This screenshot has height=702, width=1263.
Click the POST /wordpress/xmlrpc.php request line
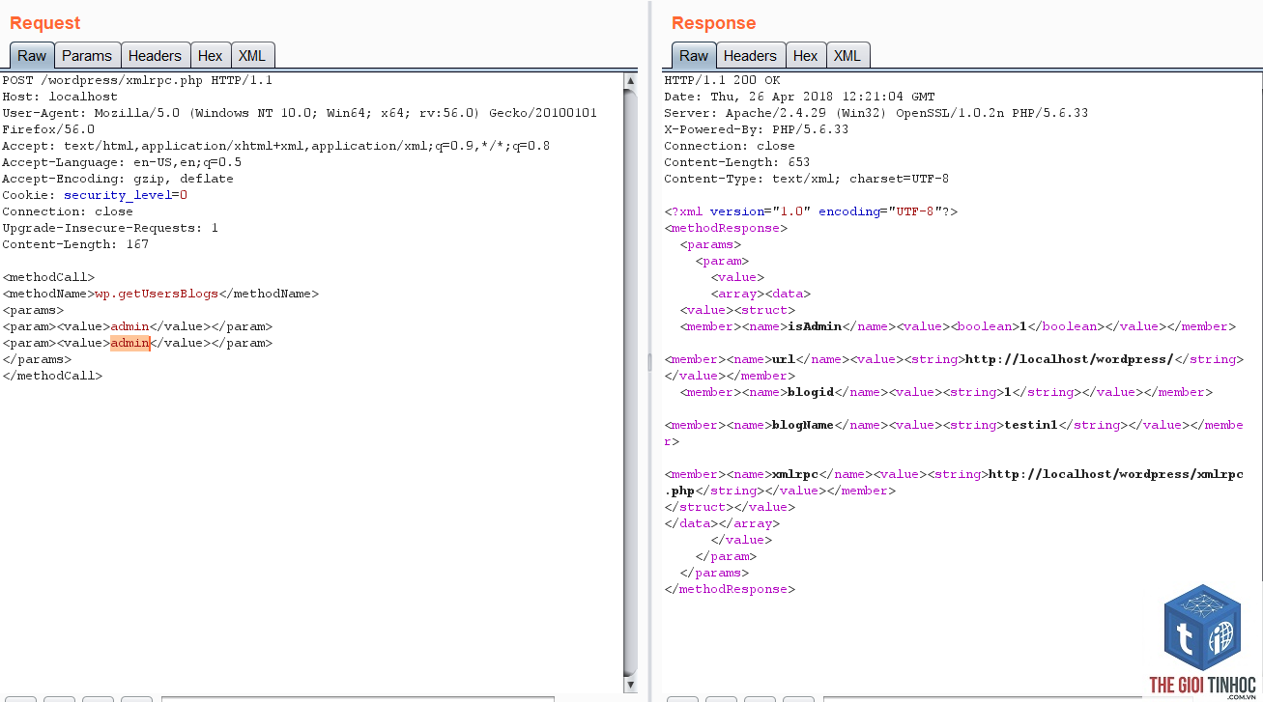tap(137, 81)
